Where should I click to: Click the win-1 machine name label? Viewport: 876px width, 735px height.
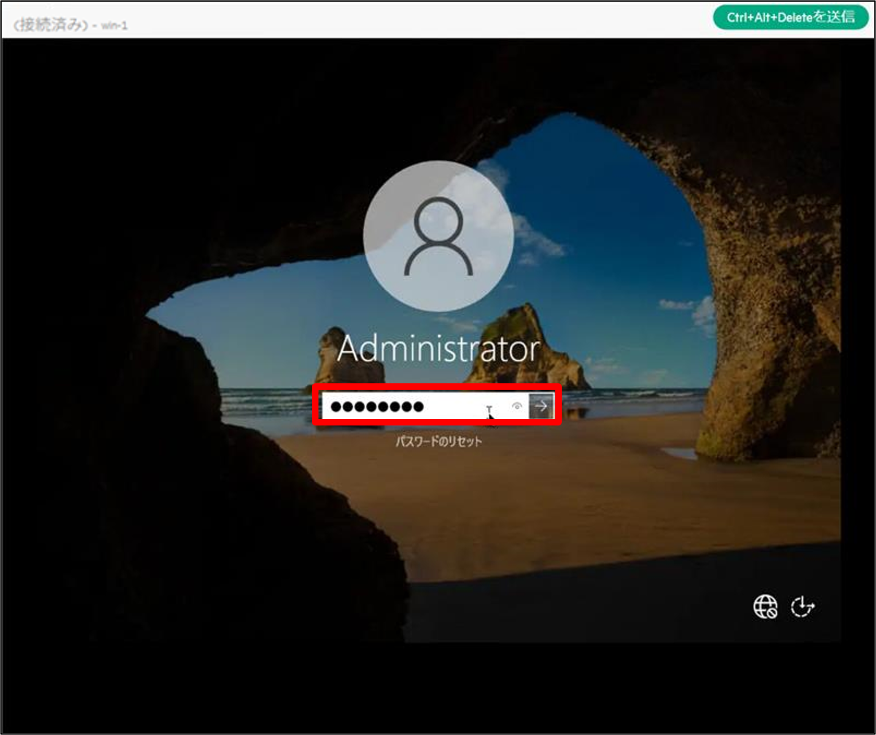pyautogui.click(x=114, y=26)
